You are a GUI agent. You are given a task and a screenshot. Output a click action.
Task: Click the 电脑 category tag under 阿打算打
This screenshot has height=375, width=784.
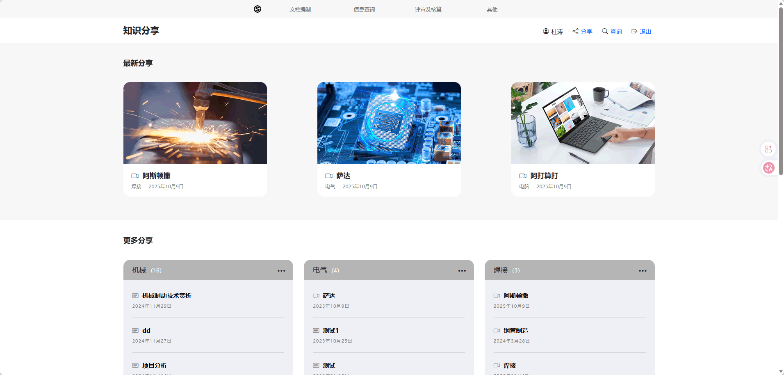coord(524,187)
